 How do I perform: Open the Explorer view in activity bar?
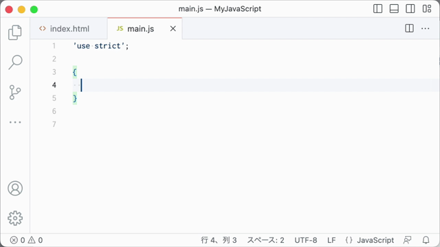[15, 32]
